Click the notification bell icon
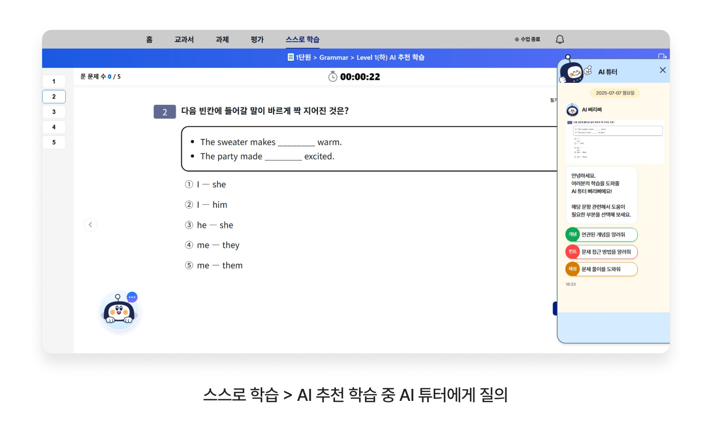Viewport: 712px width, 433px height. click(x=560, y=40)
